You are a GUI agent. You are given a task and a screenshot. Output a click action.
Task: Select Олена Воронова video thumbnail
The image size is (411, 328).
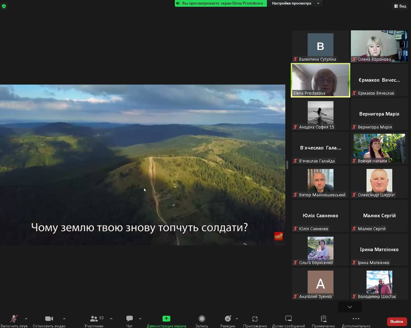click(379, 46)
